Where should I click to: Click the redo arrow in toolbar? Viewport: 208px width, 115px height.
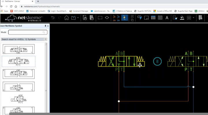[60, 18]
